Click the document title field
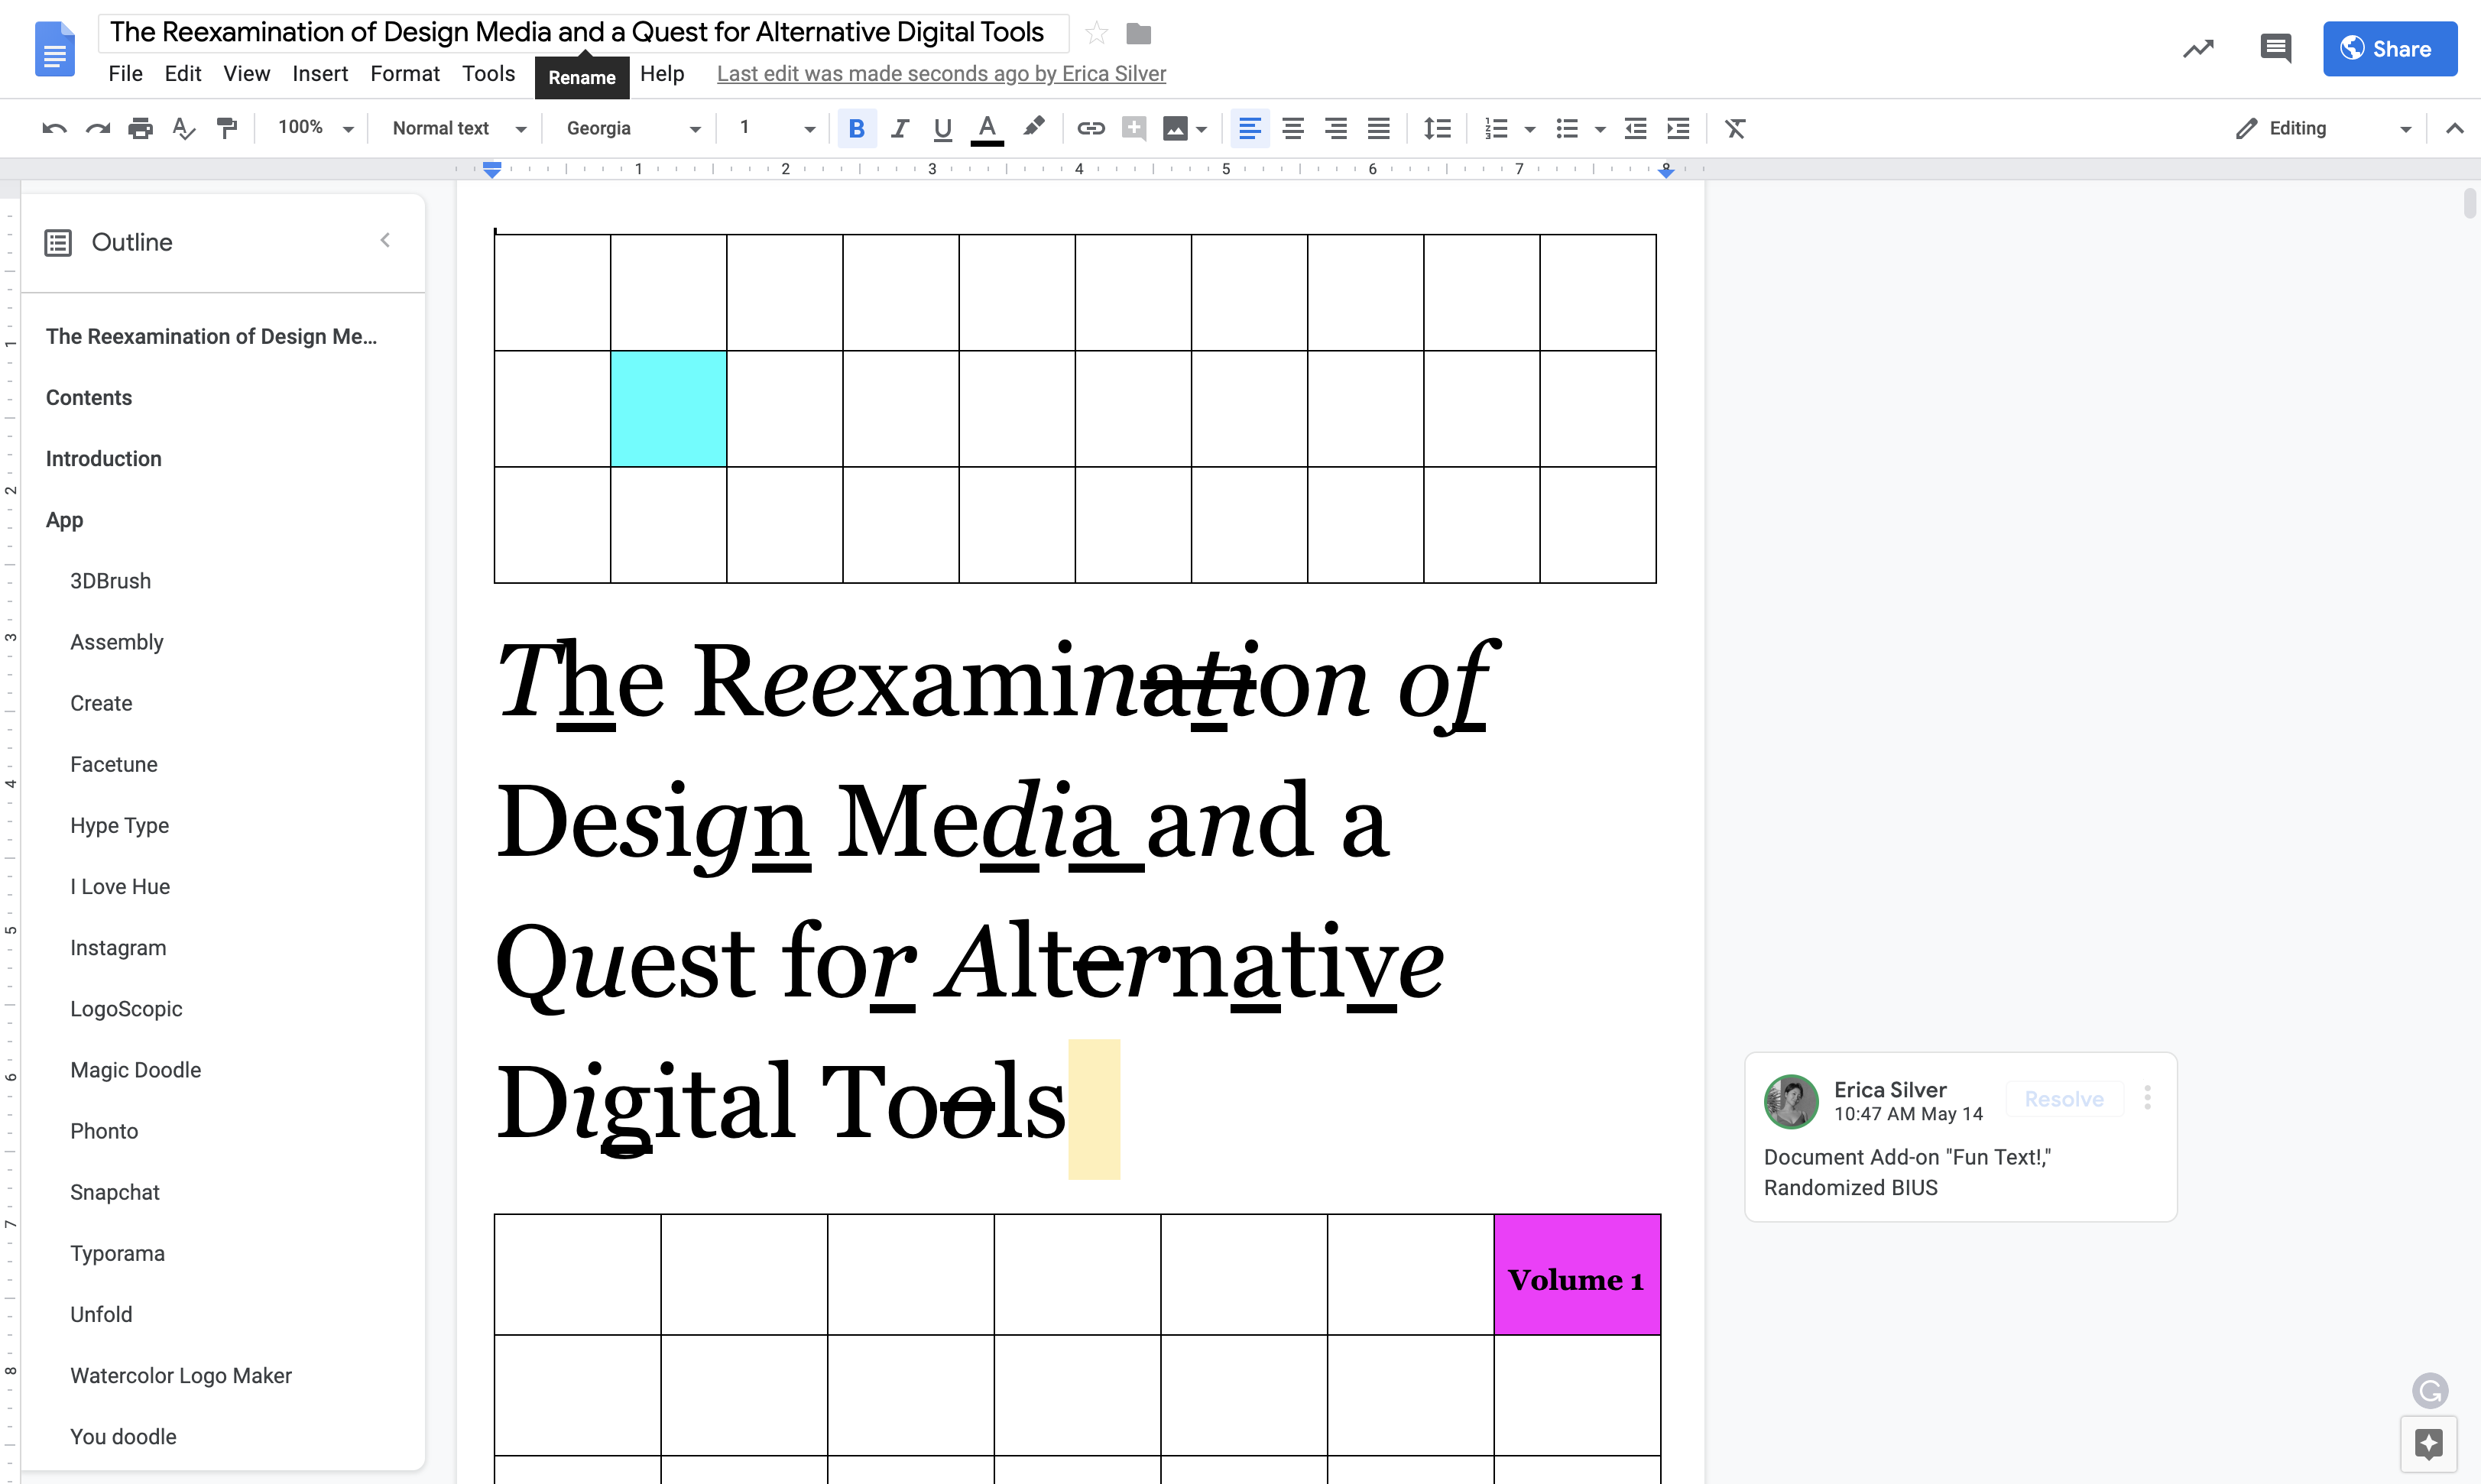 pyautogui.click(x=583, y=33)
